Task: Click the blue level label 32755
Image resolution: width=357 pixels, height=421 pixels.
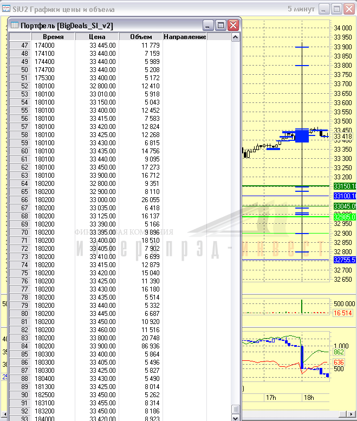Action: tap(345, 260)
